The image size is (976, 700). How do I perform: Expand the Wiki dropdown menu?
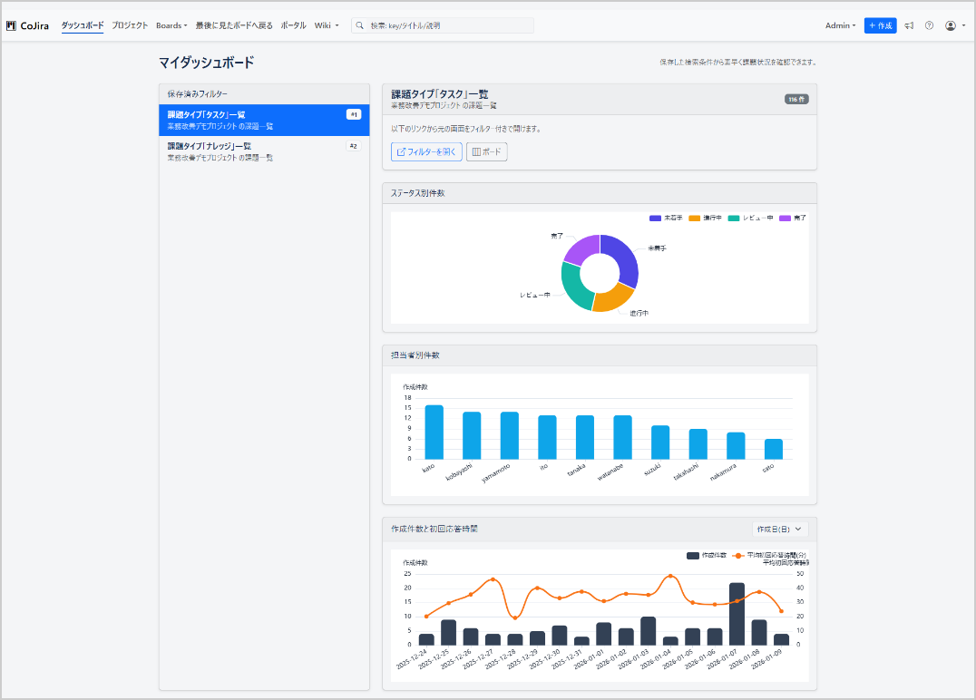click(326, 25)
